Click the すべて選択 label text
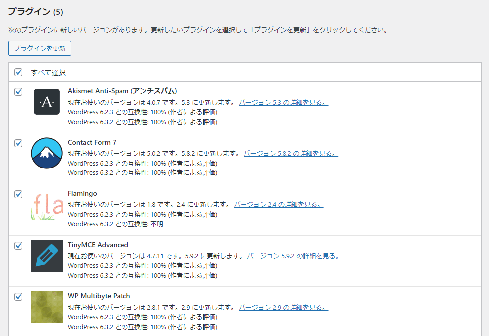 [48, 73]
